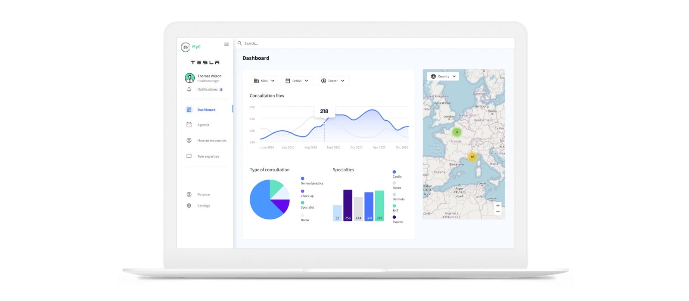Click the search magnifier icon
Viewport: 689px width, 301px height.
[240, 43]
